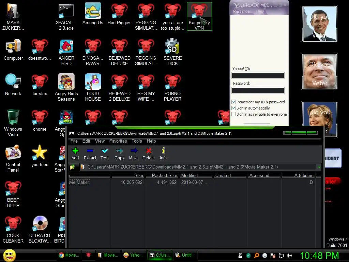Select the 2PACAL... 2.3.exe desktop icon
The height and width of the screenshot is (262, 349).
point(66,16)
